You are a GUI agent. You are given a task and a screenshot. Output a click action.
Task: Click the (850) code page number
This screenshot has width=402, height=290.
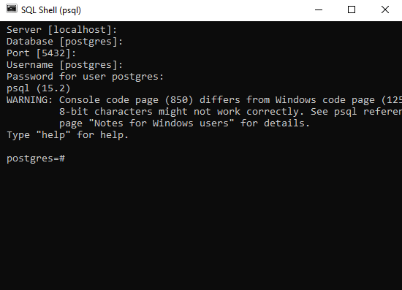179,100
